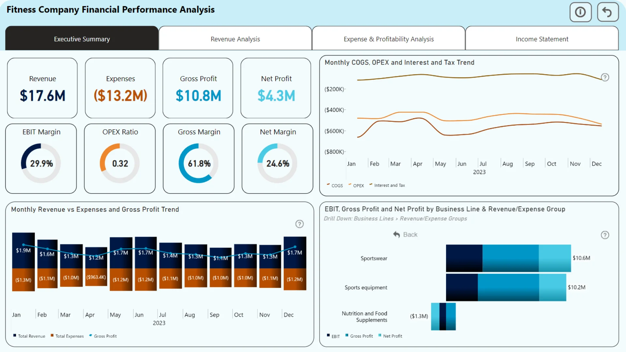The height and width of the screenshot is (352, 626).
Task: Select December $1.7M revenue bar
Action: [295, 253]
